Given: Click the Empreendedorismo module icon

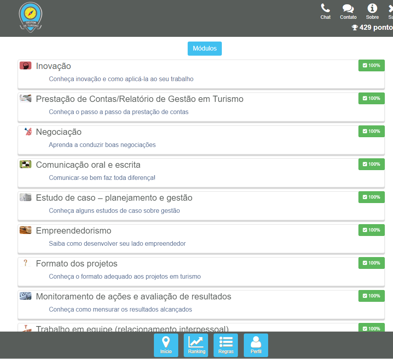Looking at the screenshot, I should pyautogui.click(x=26, y=230).
